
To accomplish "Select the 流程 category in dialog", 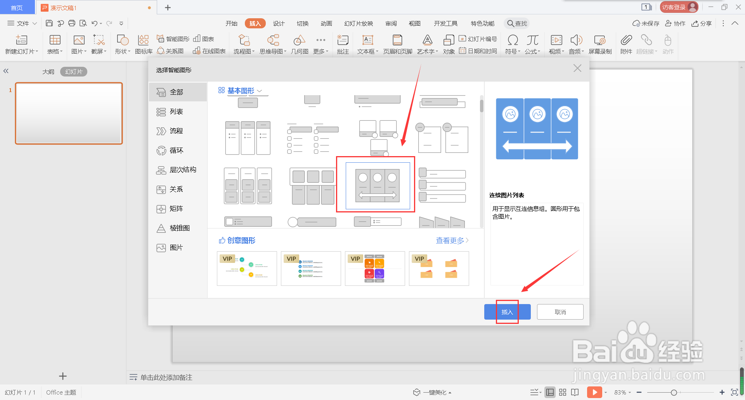I will [178, 131].
